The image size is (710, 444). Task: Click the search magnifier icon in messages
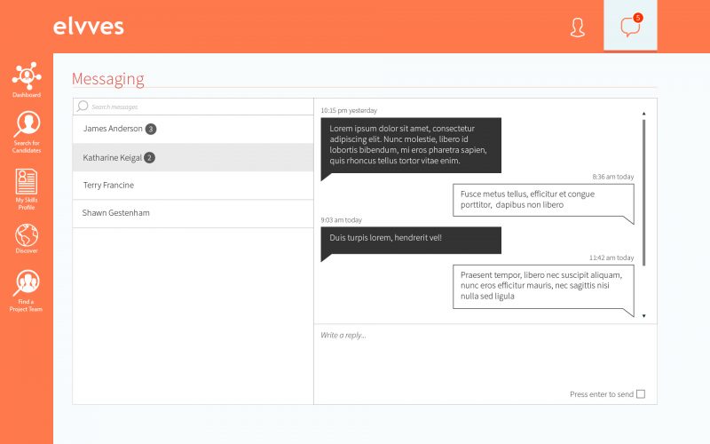pyautogui.click(x=83, y=106)
